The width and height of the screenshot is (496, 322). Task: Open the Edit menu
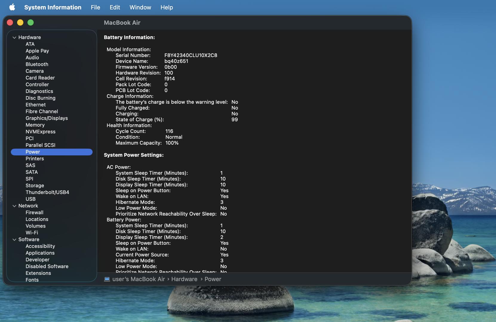[x=115, y=7]
